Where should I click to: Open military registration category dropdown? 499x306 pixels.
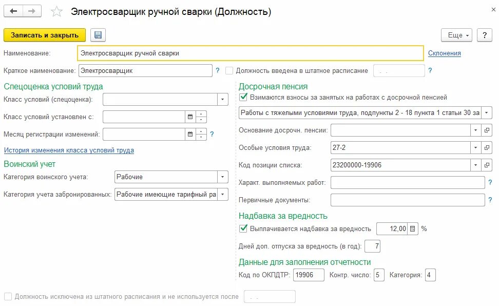pyautogui.click(x=223, y=177)
